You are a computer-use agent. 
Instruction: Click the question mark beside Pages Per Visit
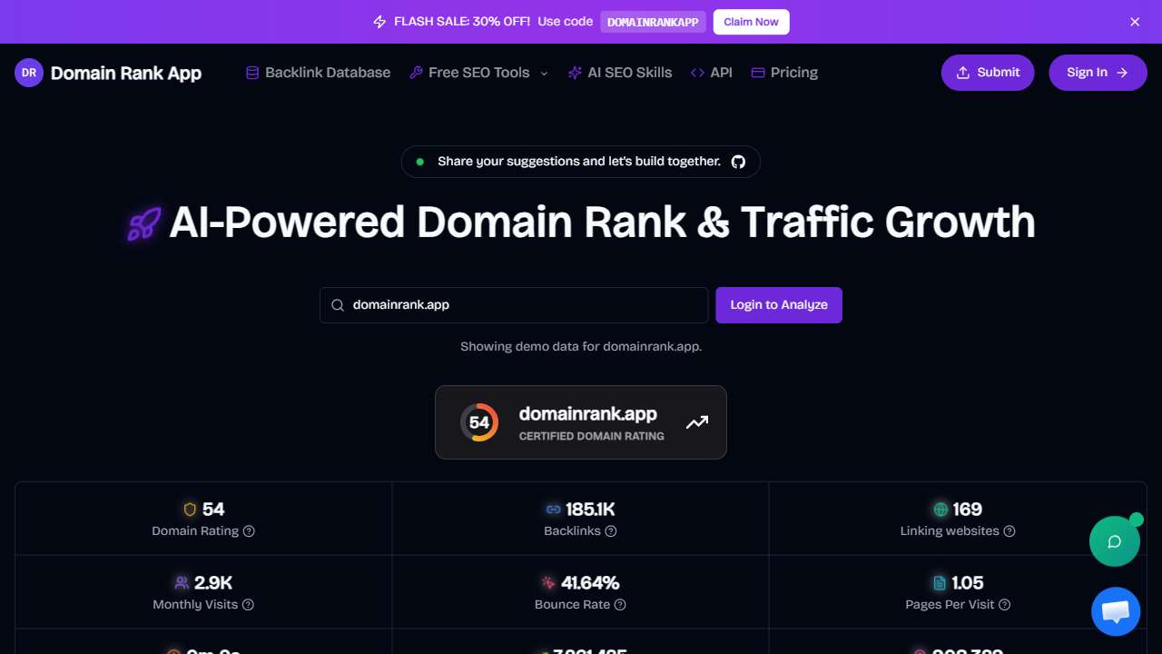(1004, 604)
